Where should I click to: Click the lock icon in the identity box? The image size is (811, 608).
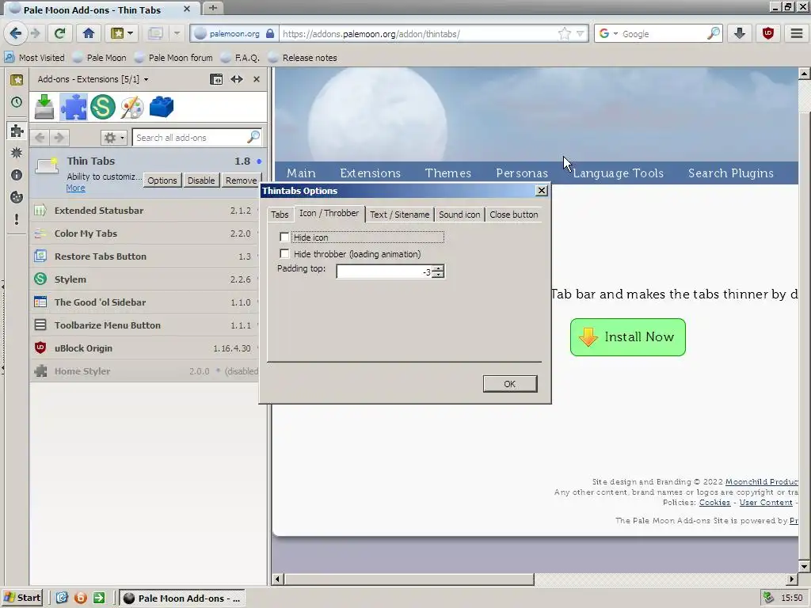click(x=270, y=33)
